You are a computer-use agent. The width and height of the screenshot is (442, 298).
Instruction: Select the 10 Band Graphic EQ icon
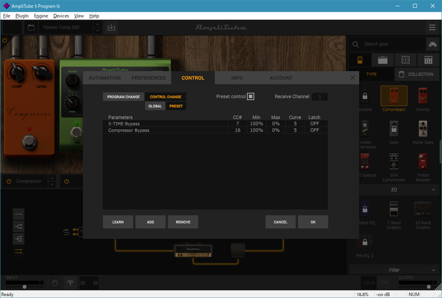[x=423, y=210]
